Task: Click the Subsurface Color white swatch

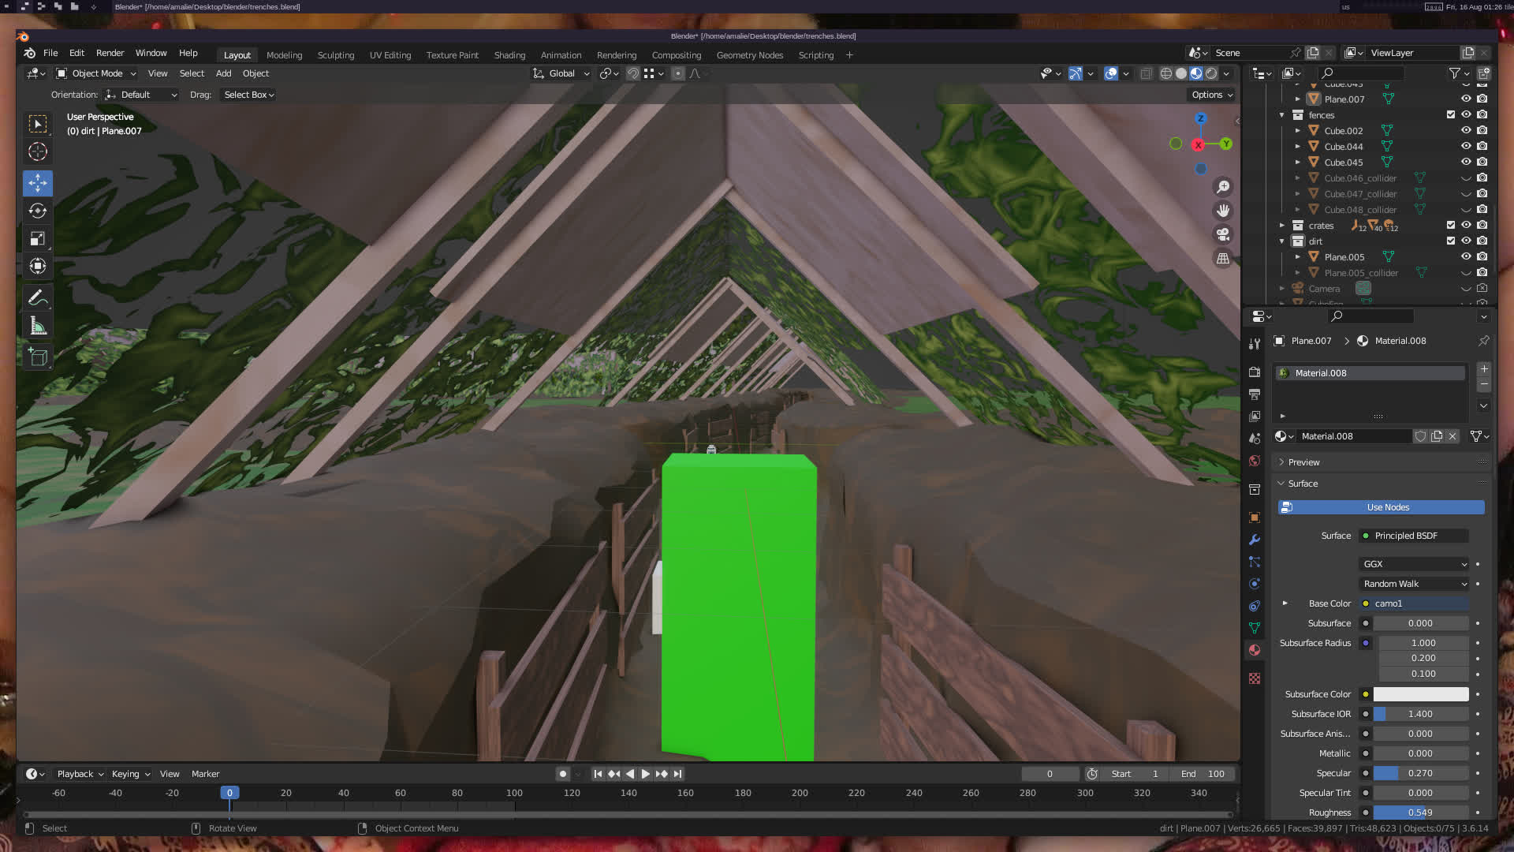Action: pos(1421,694)
